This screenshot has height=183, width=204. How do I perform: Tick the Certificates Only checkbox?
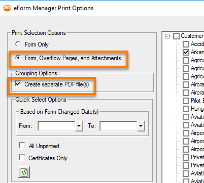coord(22,158)
